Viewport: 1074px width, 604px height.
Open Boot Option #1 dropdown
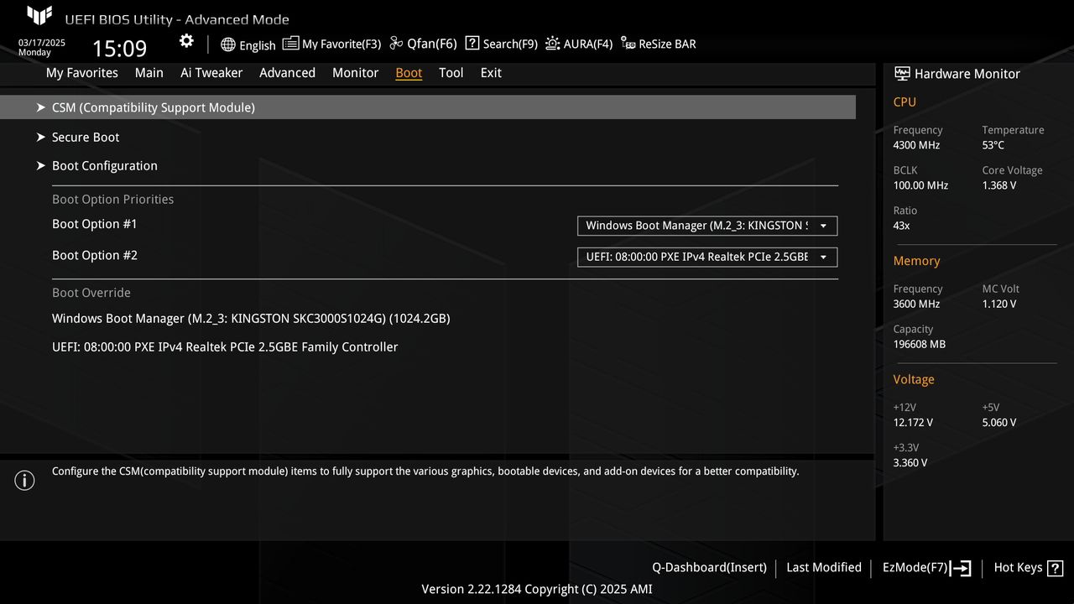pyautogui.click(x=707, y=226)
